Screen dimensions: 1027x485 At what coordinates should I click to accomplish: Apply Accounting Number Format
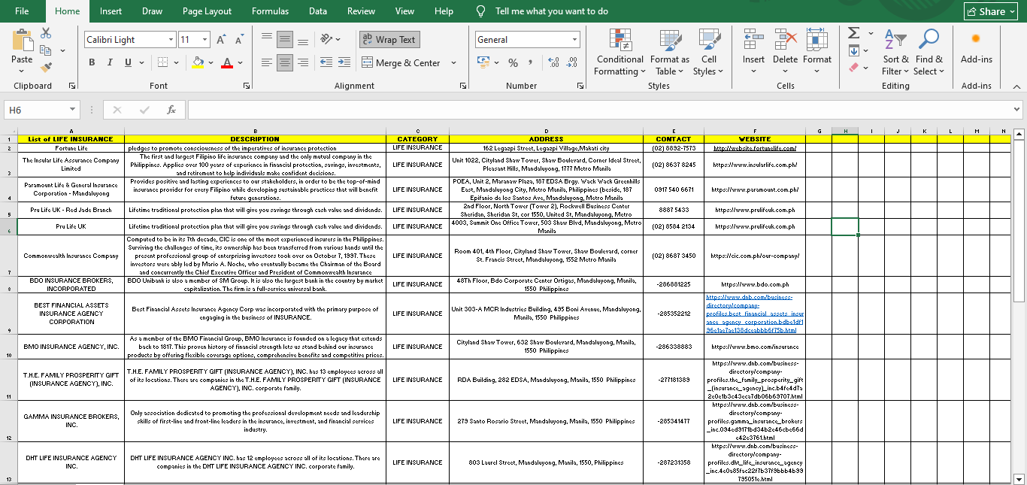pyautogui.click(x=483, y=62)
